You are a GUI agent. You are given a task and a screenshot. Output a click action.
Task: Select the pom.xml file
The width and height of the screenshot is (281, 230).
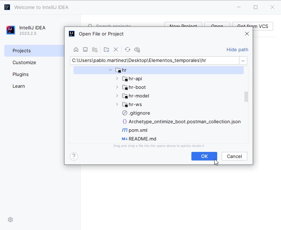pos(138,130)
